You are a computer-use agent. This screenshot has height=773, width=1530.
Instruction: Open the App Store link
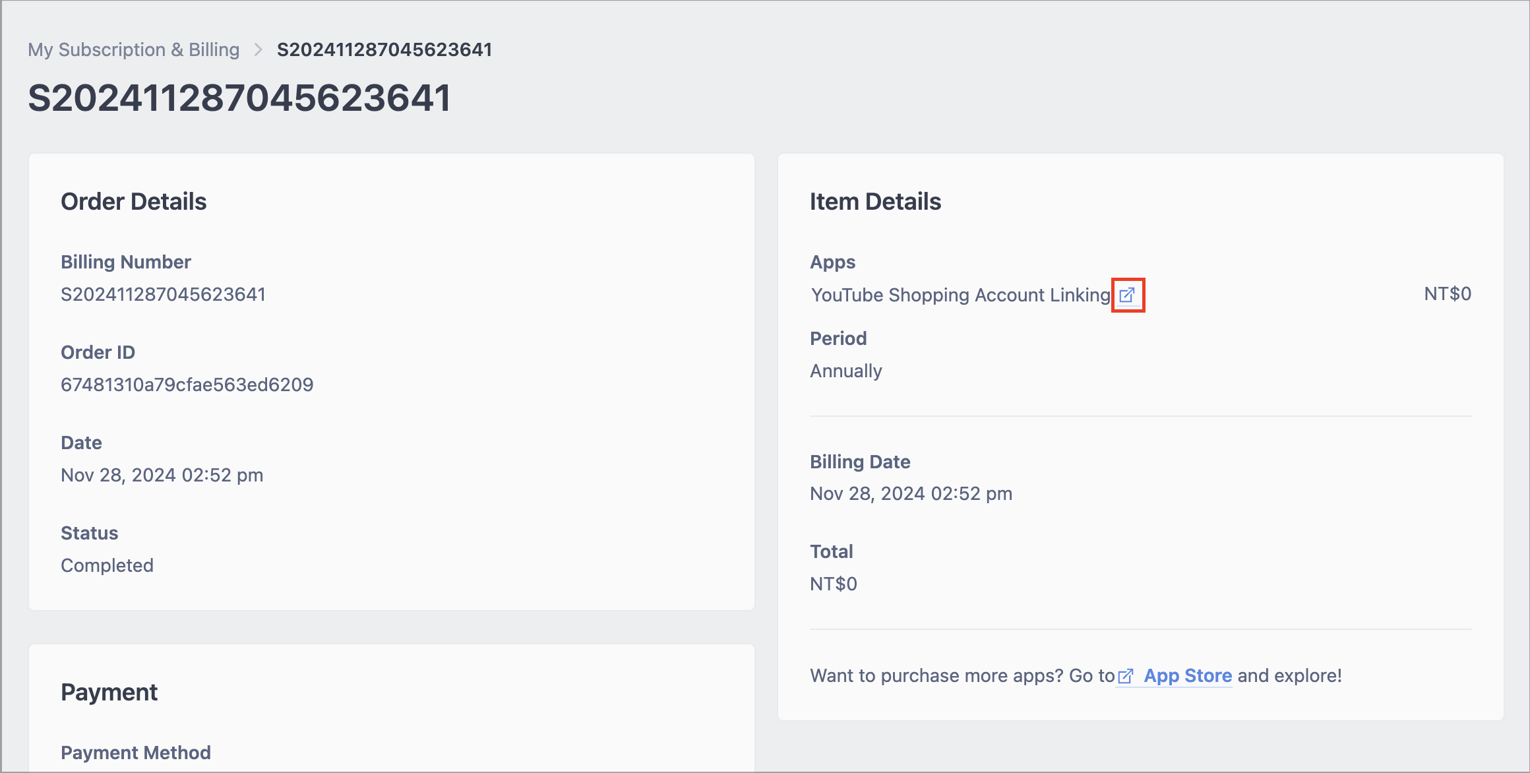[1188, 675]
